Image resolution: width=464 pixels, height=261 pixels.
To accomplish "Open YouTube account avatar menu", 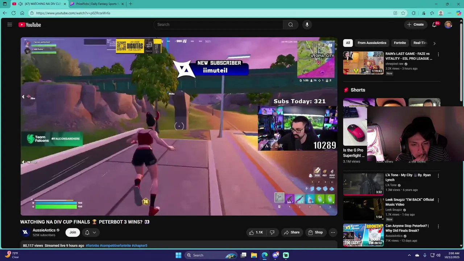I will click(448, 24).
